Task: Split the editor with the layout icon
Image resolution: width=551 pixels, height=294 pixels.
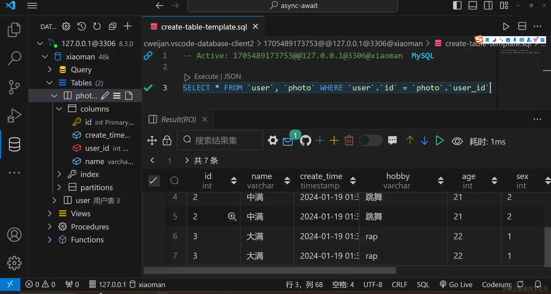Action: pyautogui.click(x=522, y=26)
